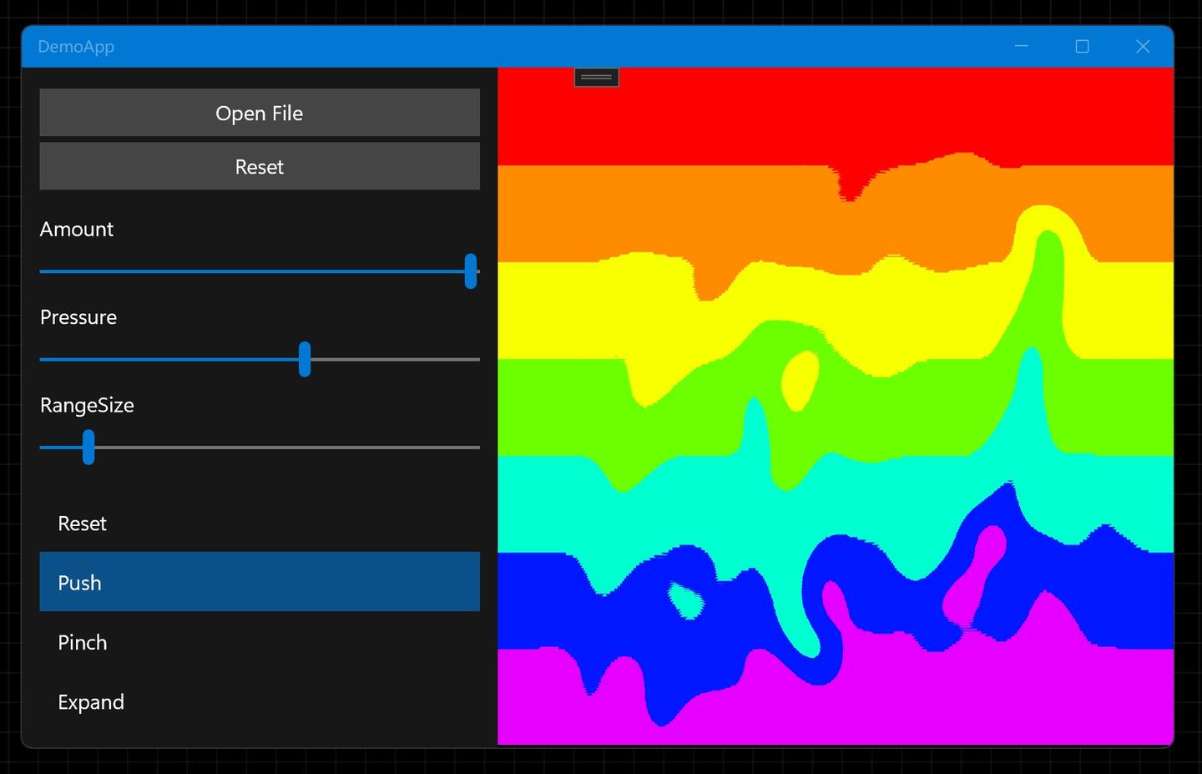Viewport: 1202px width, 774px height.
Task: Click the top Reset button below Open File
Action: [x=260, y=166]
